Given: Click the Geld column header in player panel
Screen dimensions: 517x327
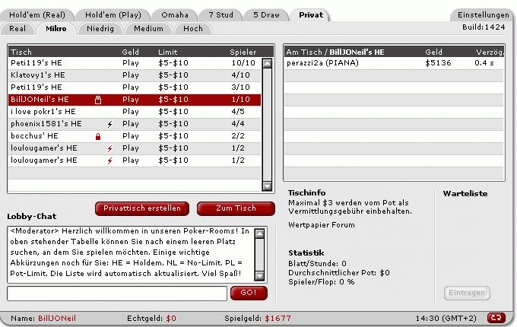Looking at the screenshot, I should coord(433,52).
